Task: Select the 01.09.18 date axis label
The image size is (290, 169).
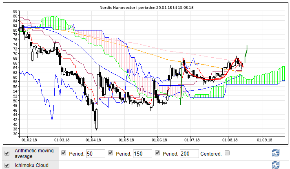Action: tap(264, 140)
